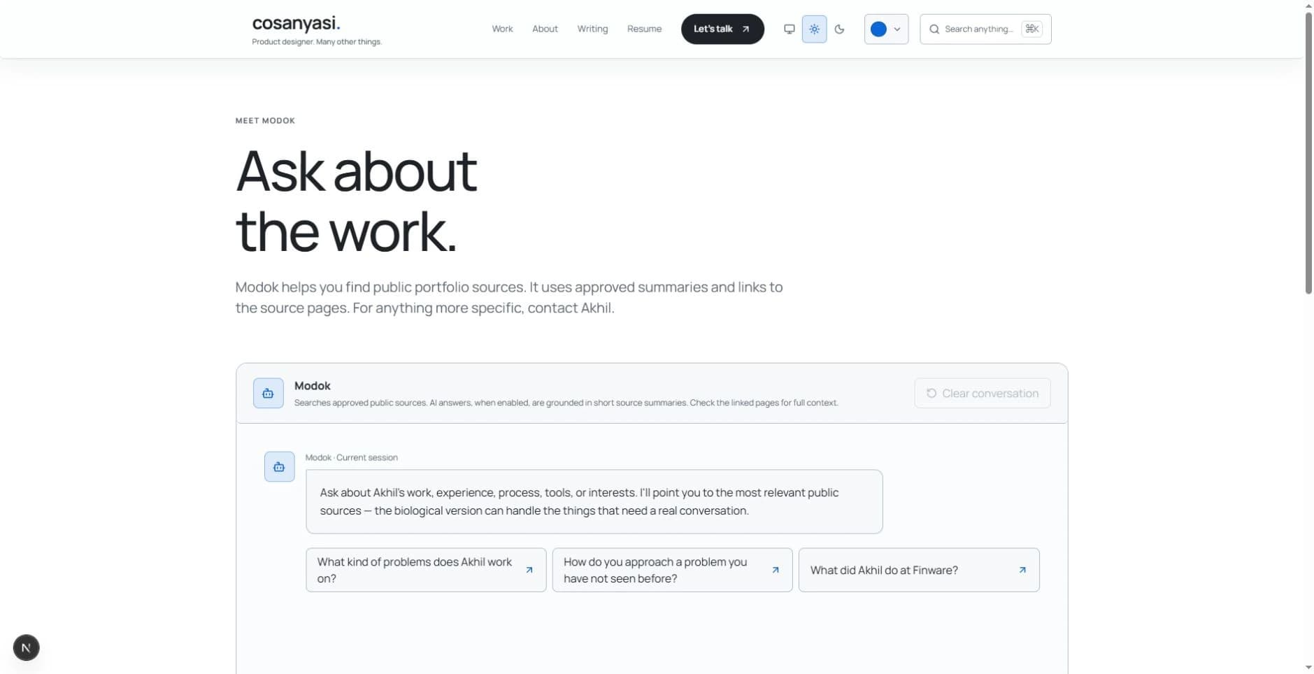
Task: Select the approach a problem suggestion
Action: (x=672, y=570)
